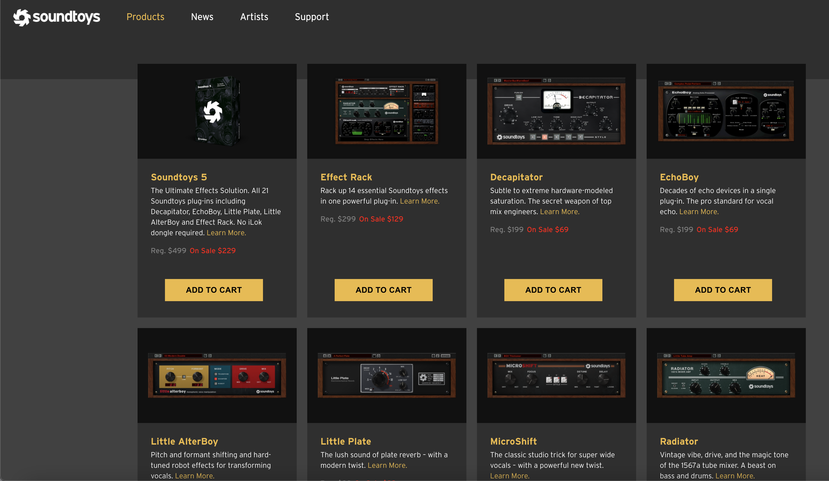Viewport: 829px width, 481px height.
Task: Click Learn More under Decapitator
Action: pos(560,212)
